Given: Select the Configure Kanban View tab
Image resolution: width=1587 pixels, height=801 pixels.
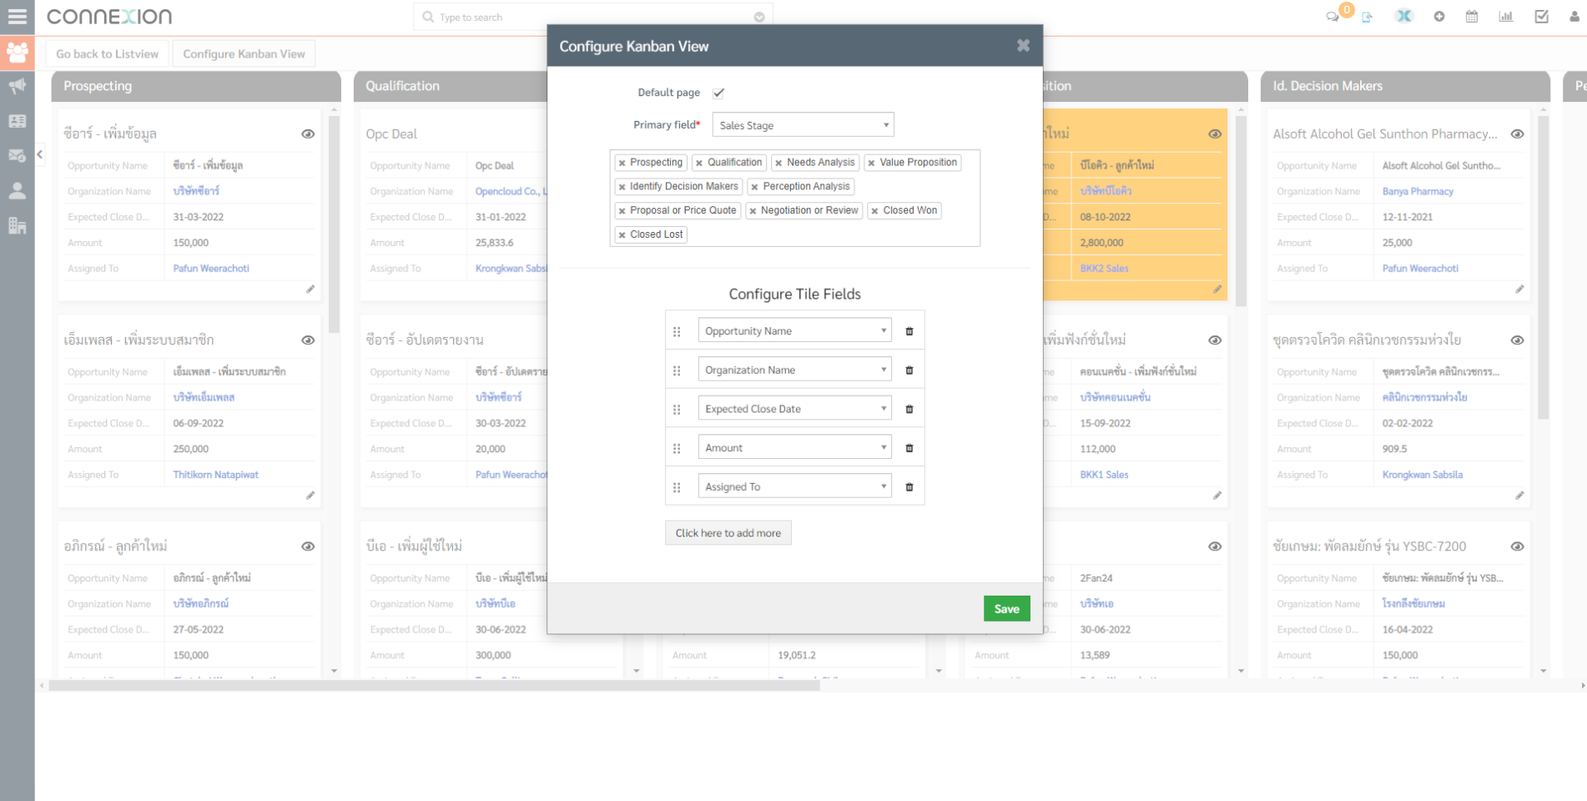Looking at the screenshot, I should pos(244,54).
